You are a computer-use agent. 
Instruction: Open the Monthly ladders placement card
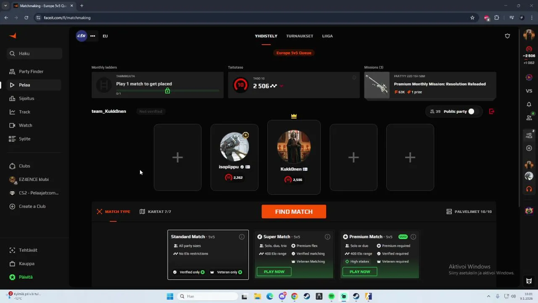coord(158,85)
